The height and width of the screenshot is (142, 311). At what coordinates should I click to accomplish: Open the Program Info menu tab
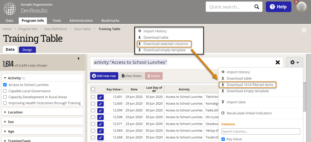pyautogui.click(x=33, y=20)
